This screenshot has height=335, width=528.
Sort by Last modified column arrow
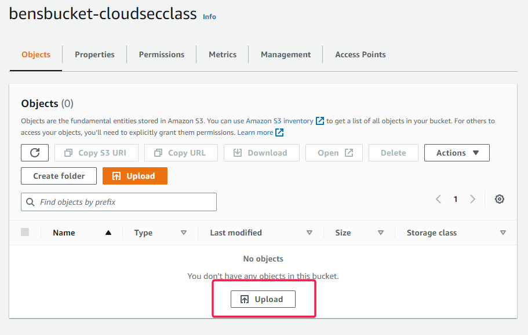[x=309, y=233]
